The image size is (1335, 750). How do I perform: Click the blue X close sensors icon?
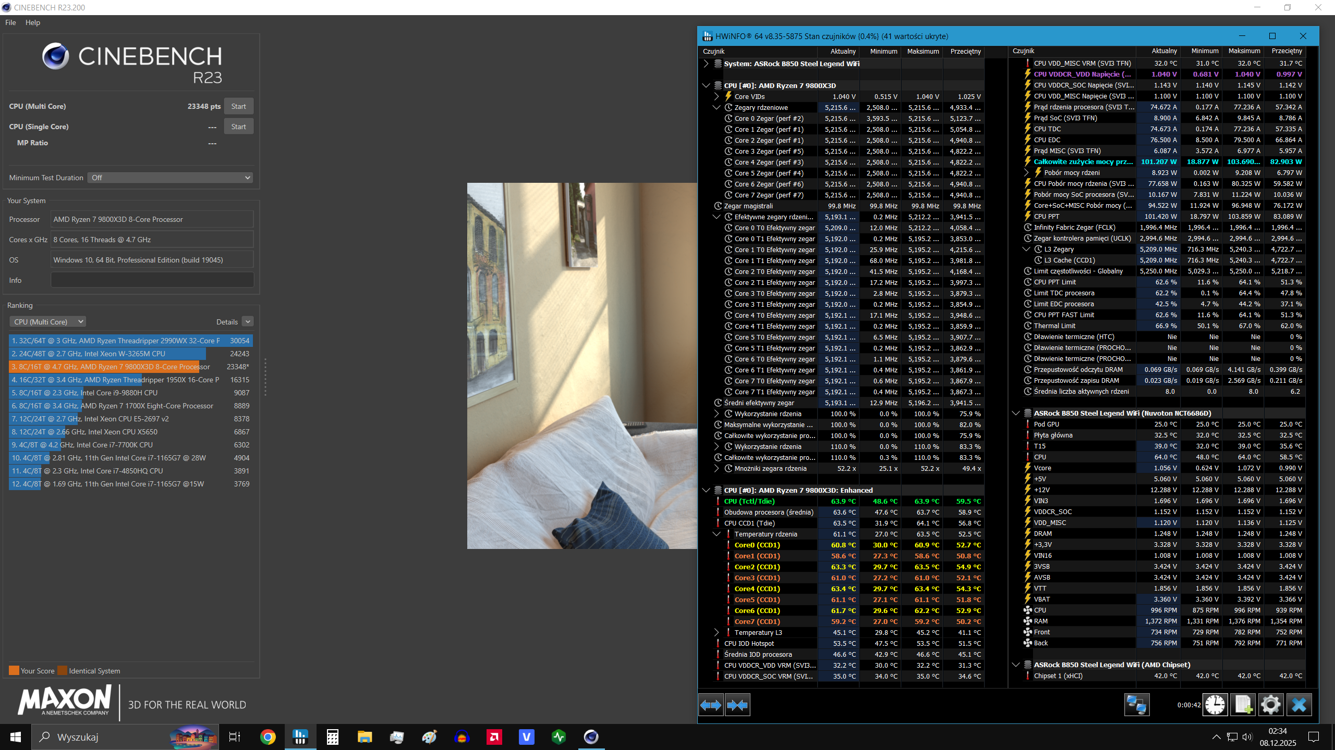coord(1299,705)
